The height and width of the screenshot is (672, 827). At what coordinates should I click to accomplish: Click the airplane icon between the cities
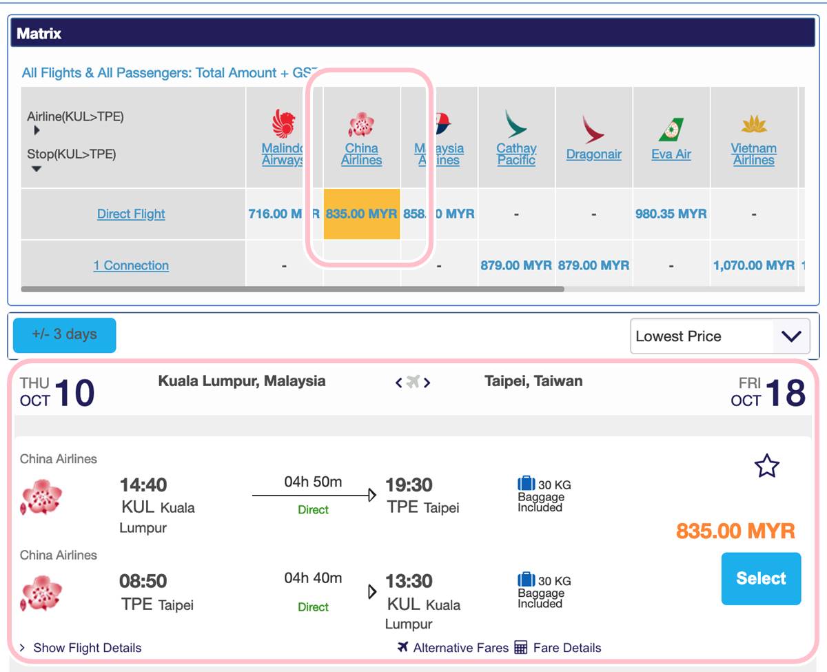tap(413, 382)
